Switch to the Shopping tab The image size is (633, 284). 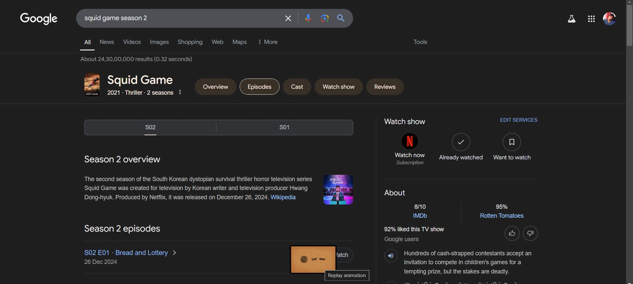(190, 42)
